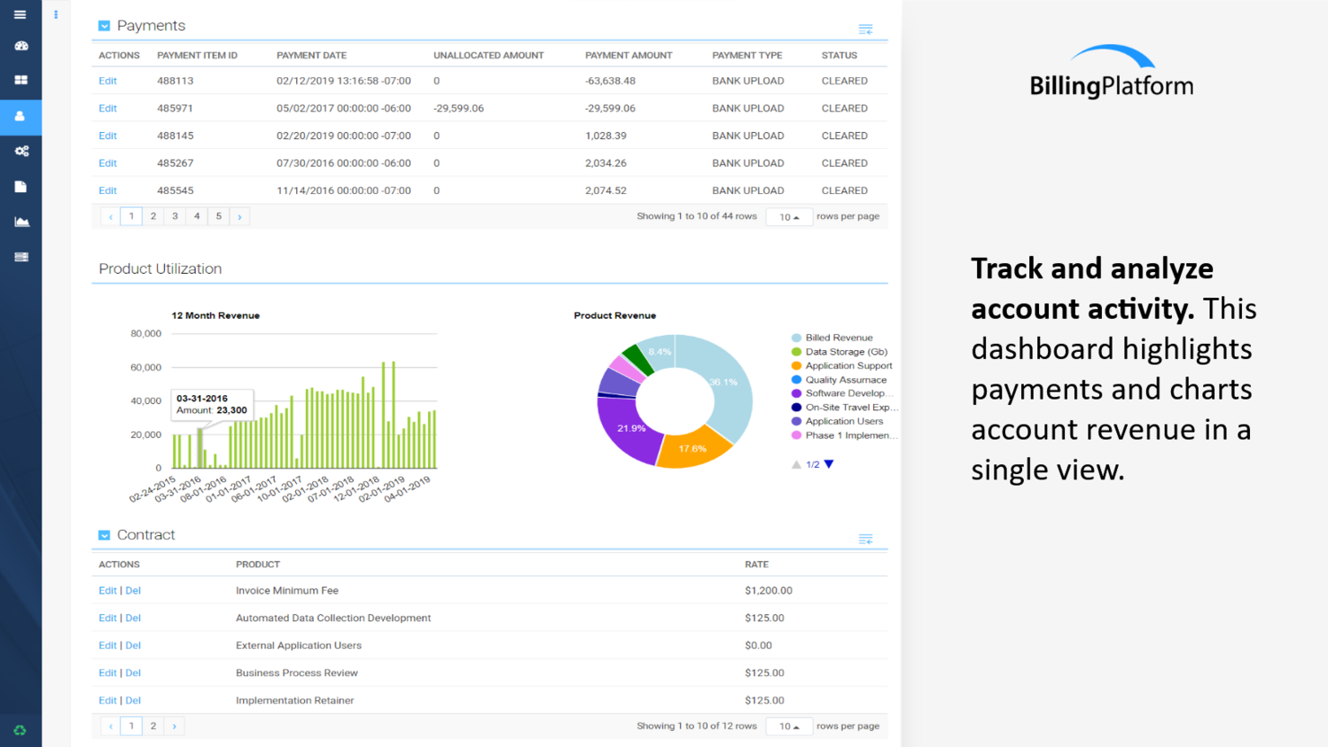
Task: Show the next legend page in Product Revenue
Action: click(x=828, y=464)
